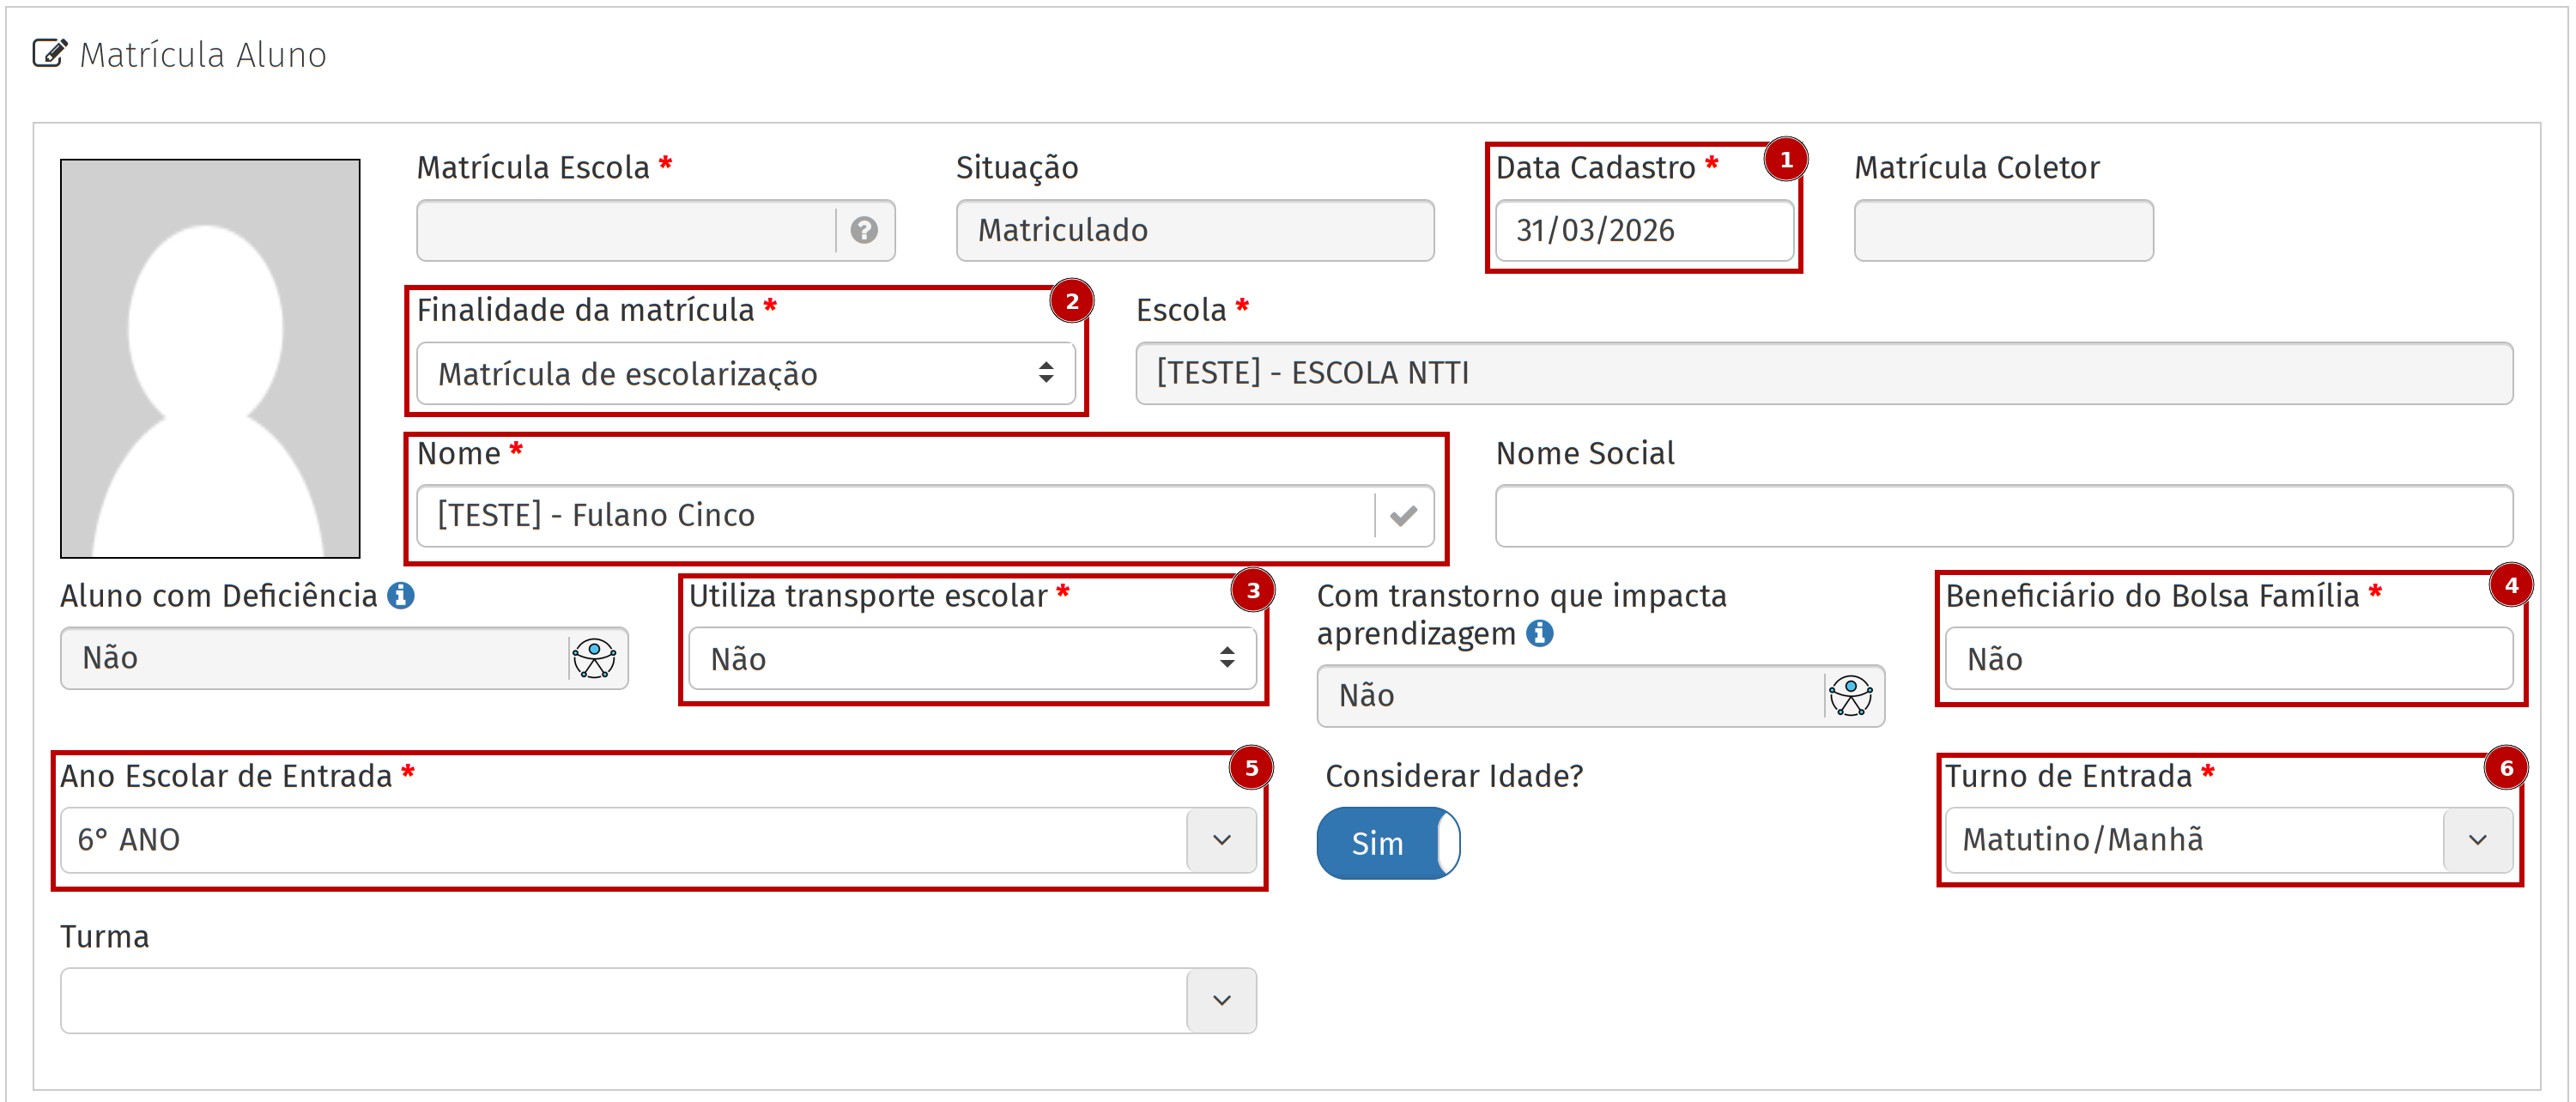The image size is (2576, 1102).
Task: Expand the Turma dropdown chevron
Action: click(1221, 1000)
